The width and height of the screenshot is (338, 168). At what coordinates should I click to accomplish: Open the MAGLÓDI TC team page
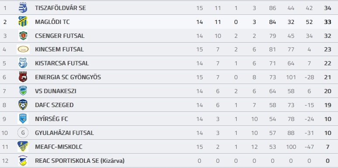52,22
